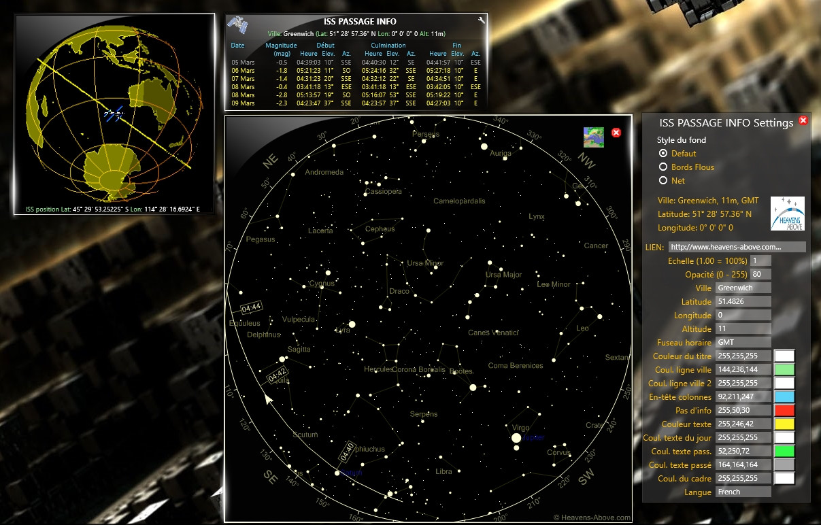Click the Ville field showing Greenwich

743,288
